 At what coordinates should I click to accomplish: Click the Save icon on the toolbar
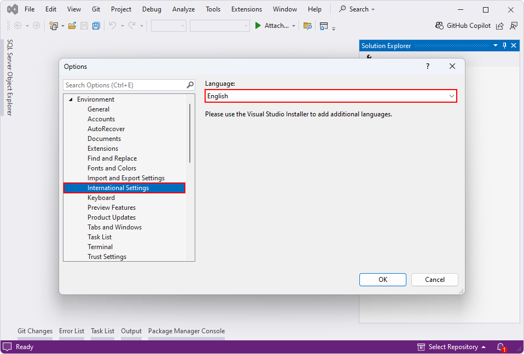point(83,25)
